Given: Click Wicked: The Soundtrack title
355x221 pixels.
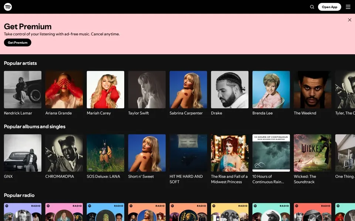Looking at the screenshot, I should (305, 179).
